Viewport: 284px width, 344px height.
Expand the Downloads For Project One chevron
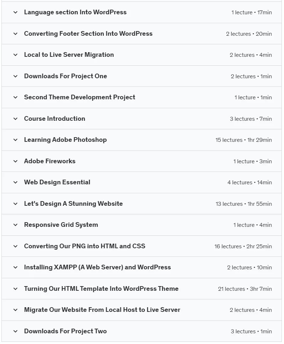15,76
